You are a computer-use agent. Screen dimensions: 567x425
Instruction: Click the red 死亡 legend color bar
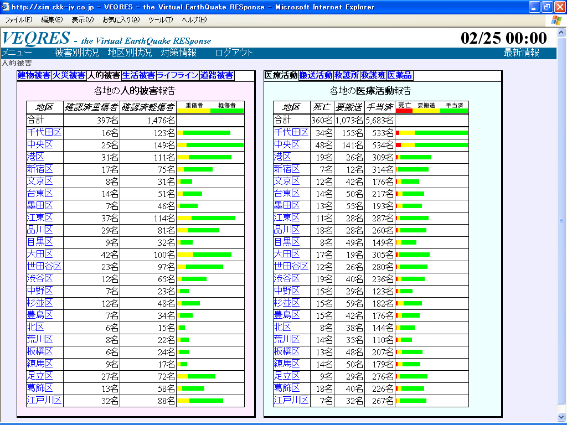[x=404, y=111]
